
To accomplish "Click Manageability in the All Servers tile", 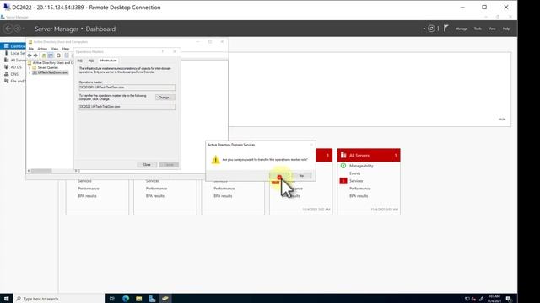I will 361,166.
